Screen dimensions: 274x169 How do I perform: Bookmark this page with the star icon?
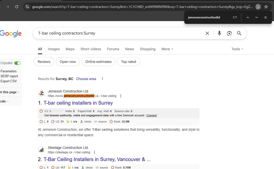click(266, 7)
